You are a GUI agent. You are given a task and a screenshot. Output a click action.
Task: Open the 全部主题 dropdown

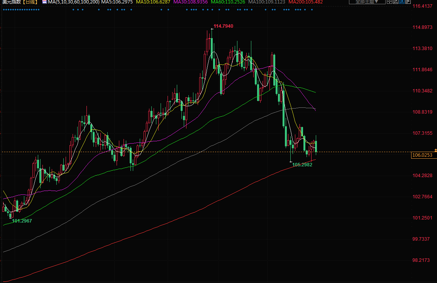(x=367, y=2)
